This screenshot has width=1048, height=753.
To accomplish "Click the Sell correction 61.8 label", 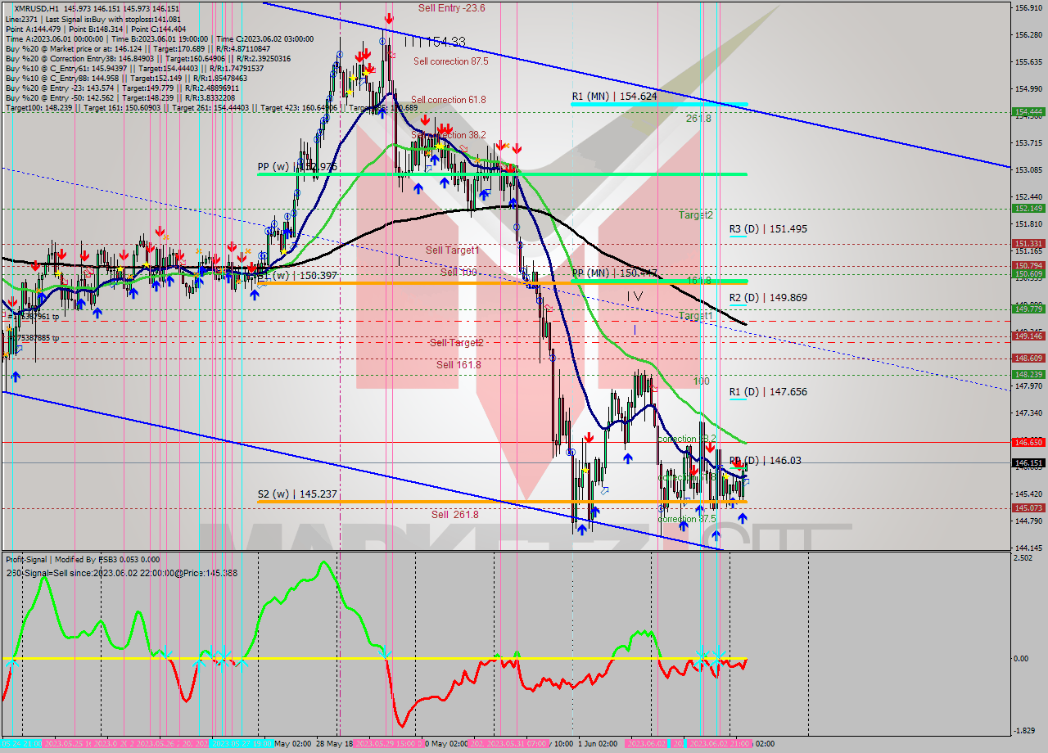I will click(x=448, y=100).
